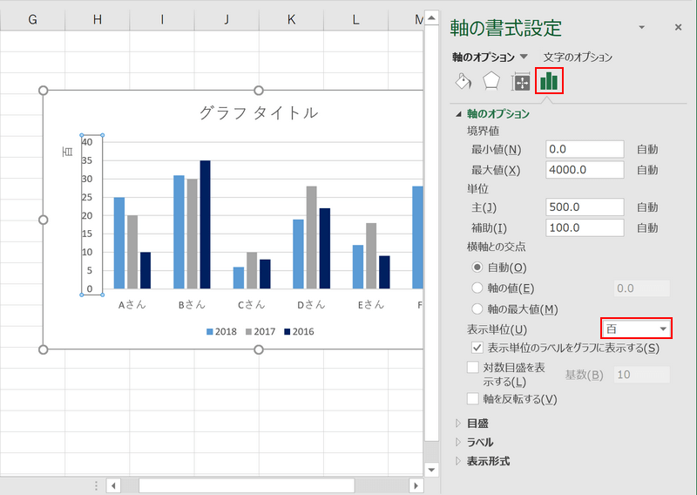The width and height of the screenshot is (697, 495).
Task: Select the 2016 legend entry
Action: pyautogui.click(x=299, y=332)
